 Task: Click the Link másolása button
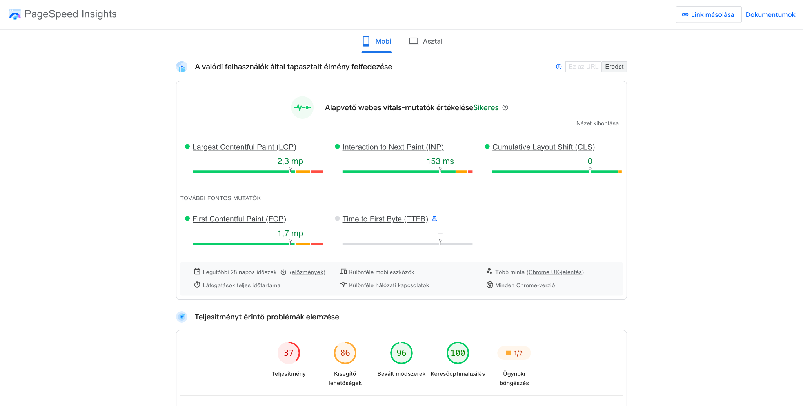pyautogui.click(x=709, y=14)
